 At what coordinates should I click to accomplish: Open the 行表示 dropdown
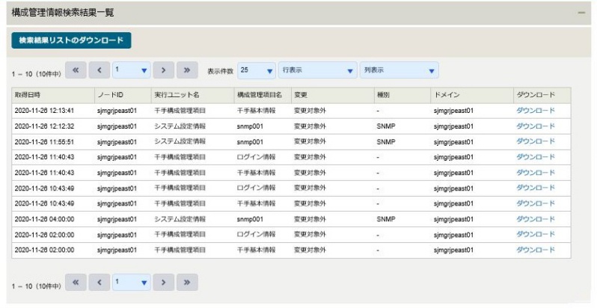coord(317,70)
